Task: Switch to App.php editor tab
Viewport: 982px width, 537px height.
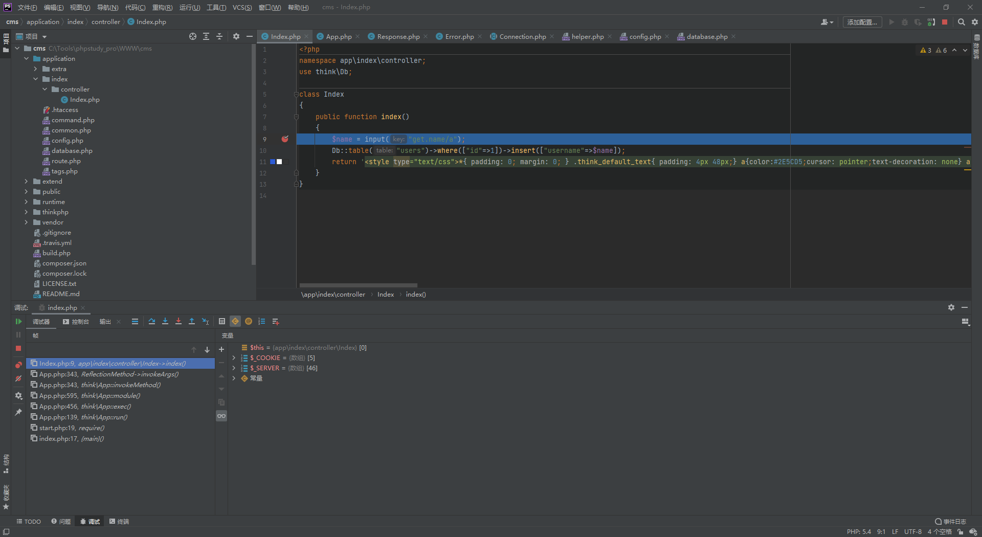Action: (x=339, y=36)
